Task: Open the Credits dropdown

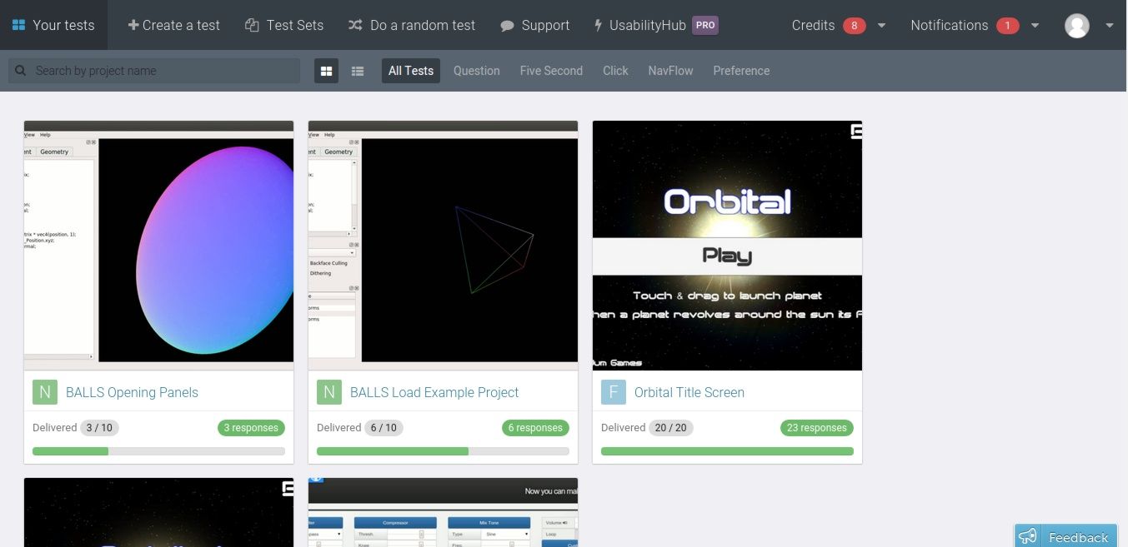Action: pos(881,25)
